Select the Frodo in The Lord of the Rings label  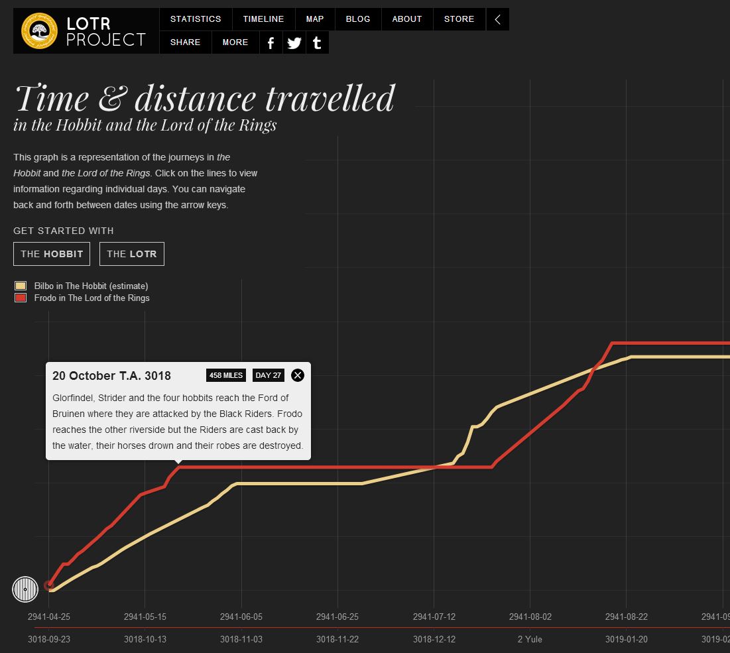[91, 298]
